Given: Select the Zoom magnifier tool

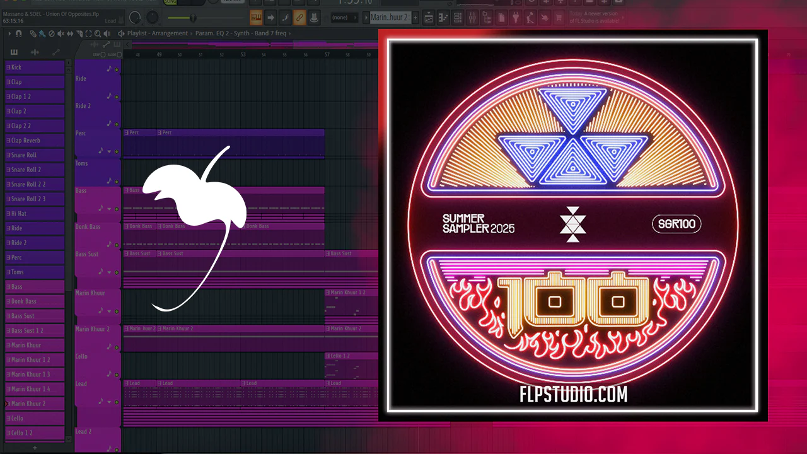Looking at the screenshot, I should coord(98,33).
